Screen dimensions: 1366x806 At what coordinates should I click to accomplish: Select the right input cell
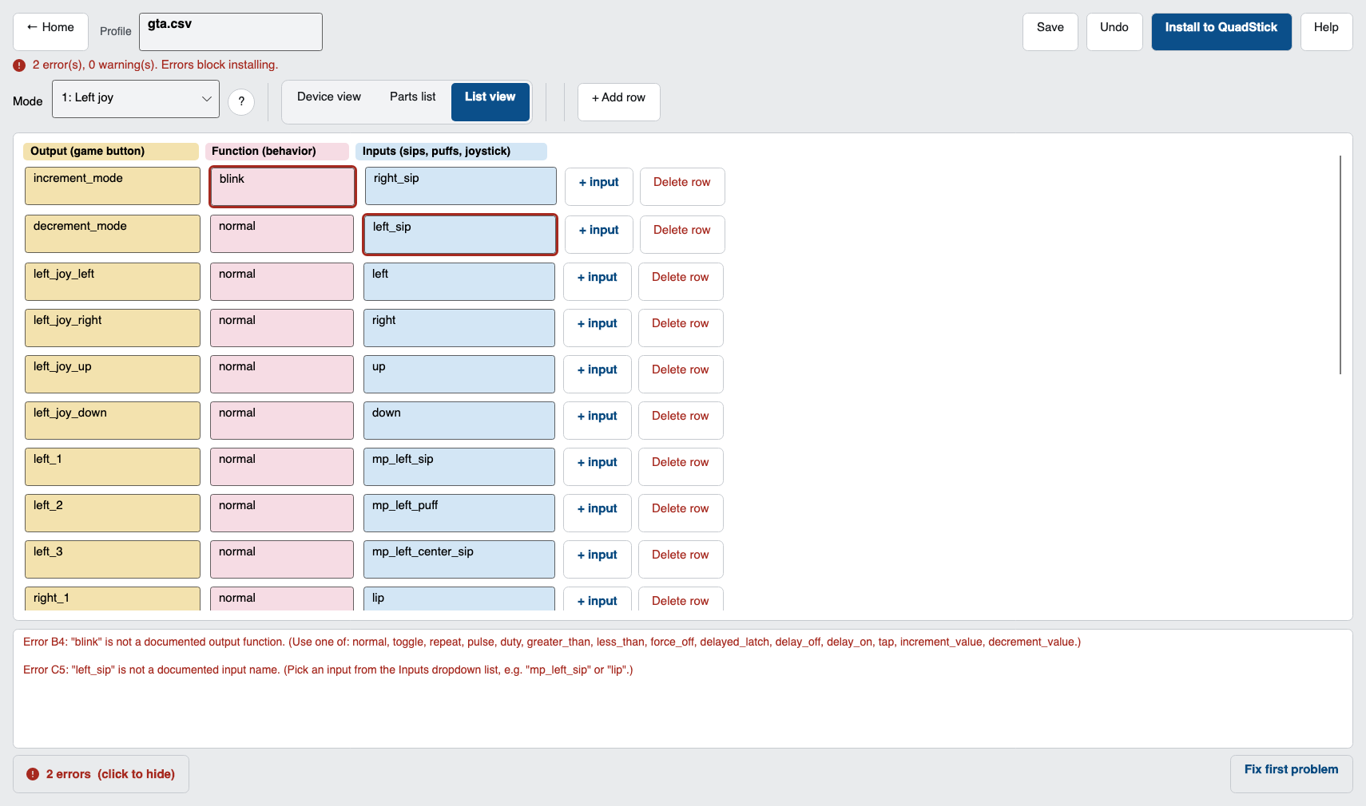click(x=459, y=328)
